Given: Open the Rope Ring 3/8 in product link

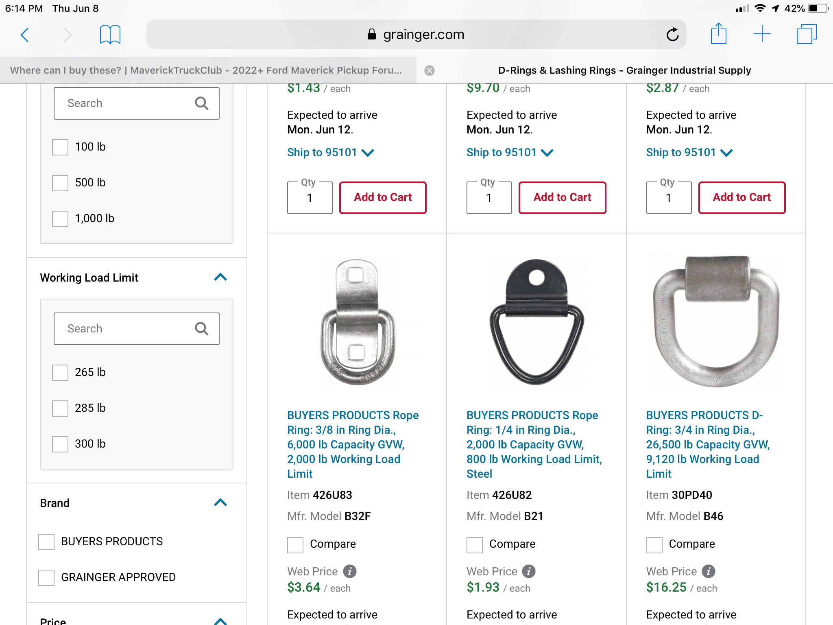Looking at the screenshot, I should 353,444.
